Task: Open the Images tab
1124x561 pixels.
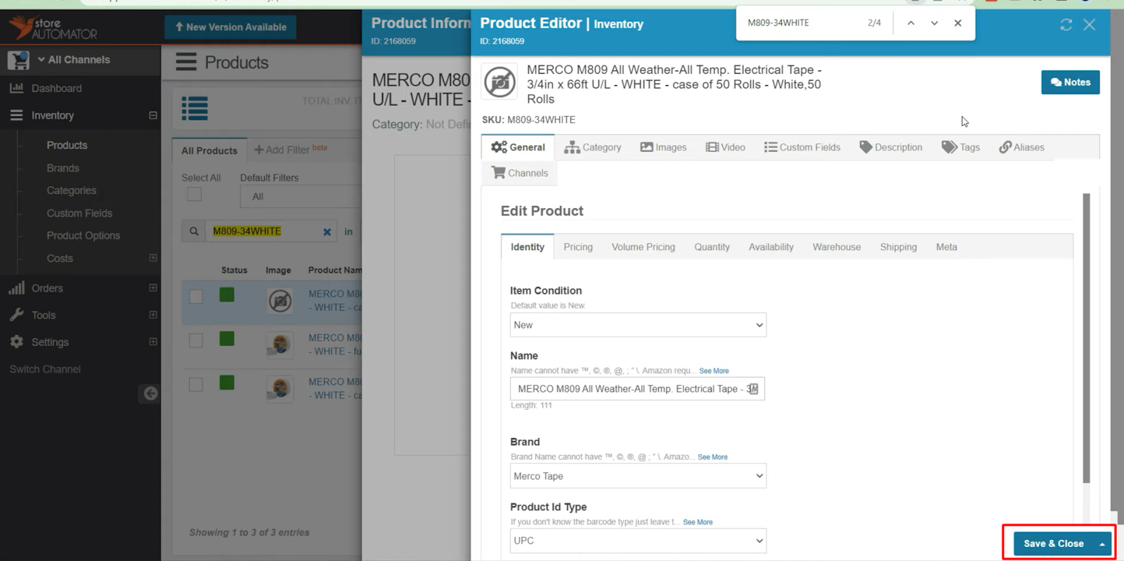Action: (663, 147)
